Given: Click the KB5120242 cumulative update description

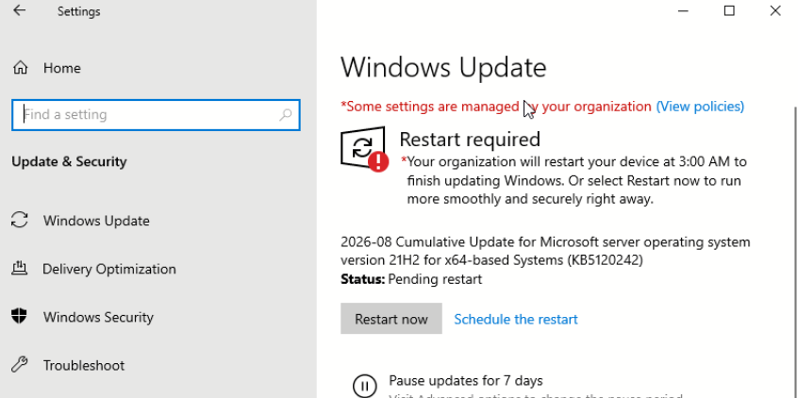Looking at the screenshot, I should click(545, 251).
